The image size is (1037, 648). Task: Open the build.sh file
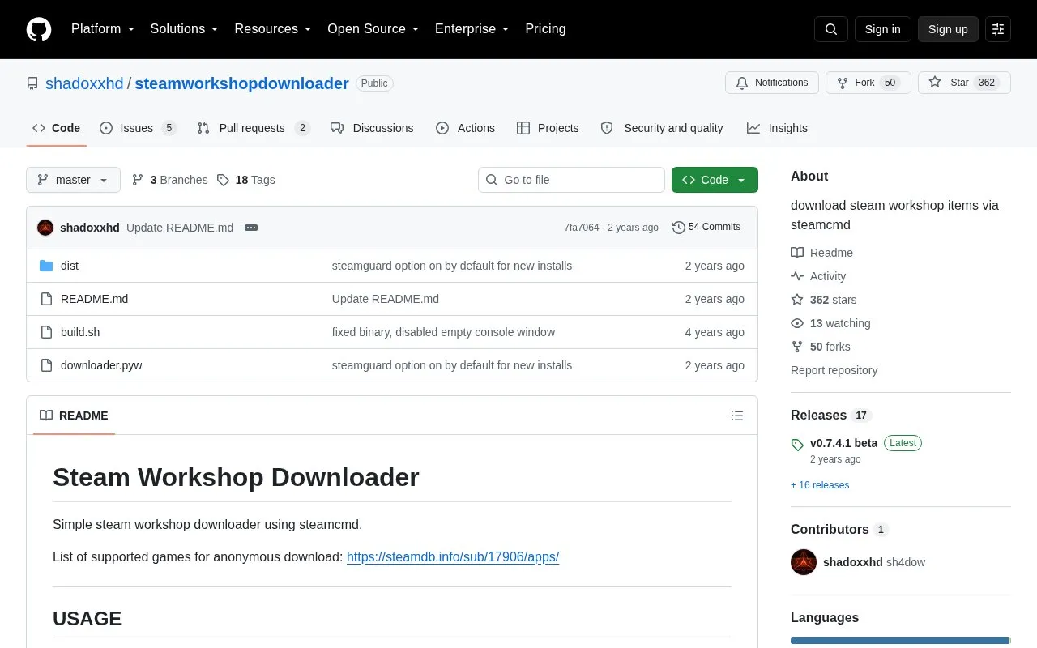[80, 332]
